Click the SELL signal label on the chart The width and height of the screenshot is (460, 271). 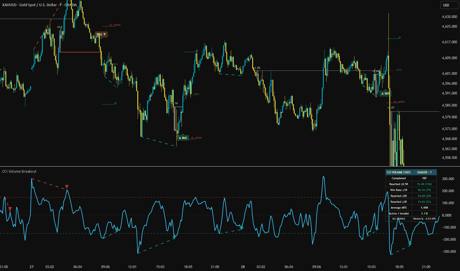click(101, 34)
